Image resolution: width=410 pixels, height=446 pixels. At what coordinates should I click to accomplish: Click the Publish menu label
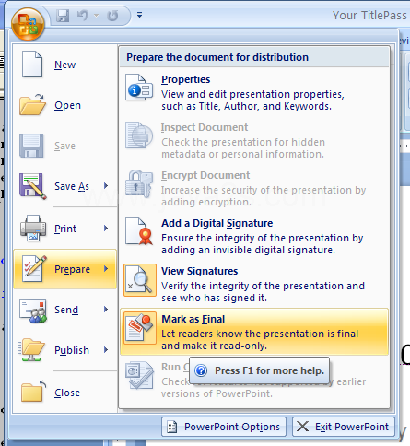pyautogui.click(x=72, y=350)
